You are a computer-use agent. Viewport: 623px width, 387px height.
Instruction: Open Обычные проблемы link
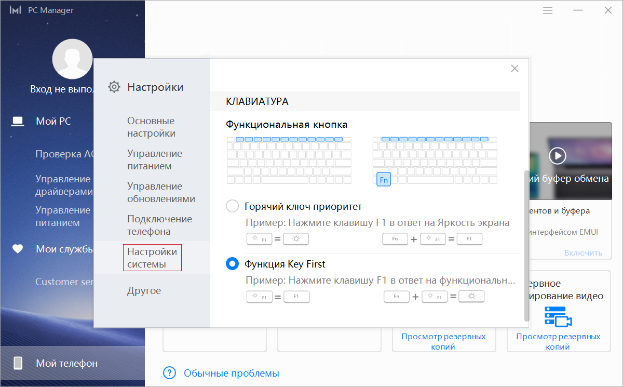pos(231,373)
